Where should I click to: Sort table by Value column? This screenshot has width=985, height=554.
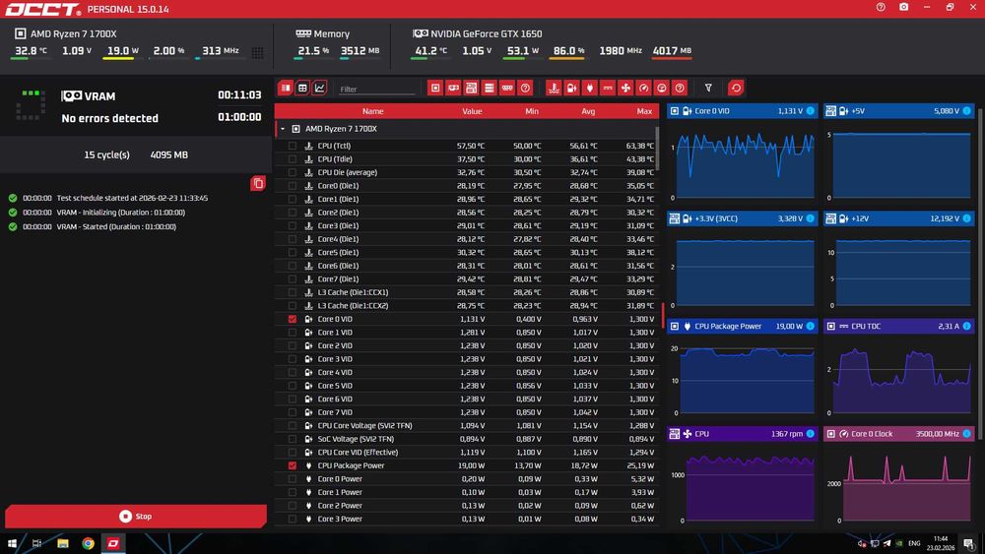pyautogui.click(x=472, y=111)
